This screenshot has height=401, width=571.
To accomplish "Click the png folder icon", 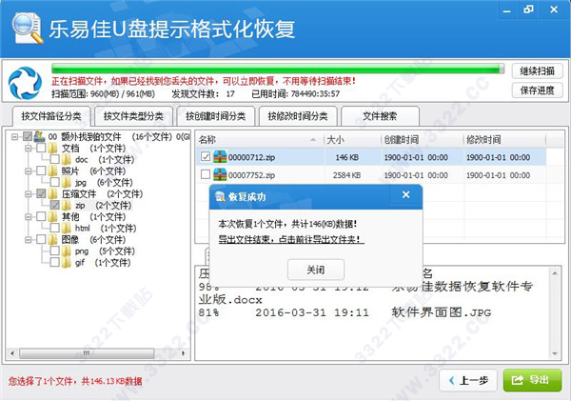I will pyautogui.click(x=67, y=251).
